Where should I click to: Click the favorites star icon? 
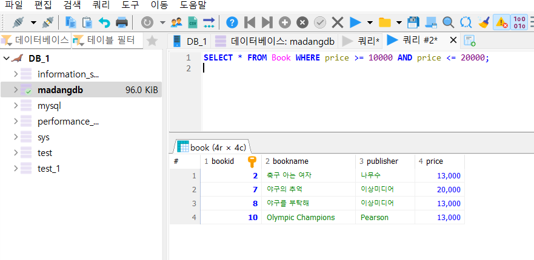(x=152, y=41)
